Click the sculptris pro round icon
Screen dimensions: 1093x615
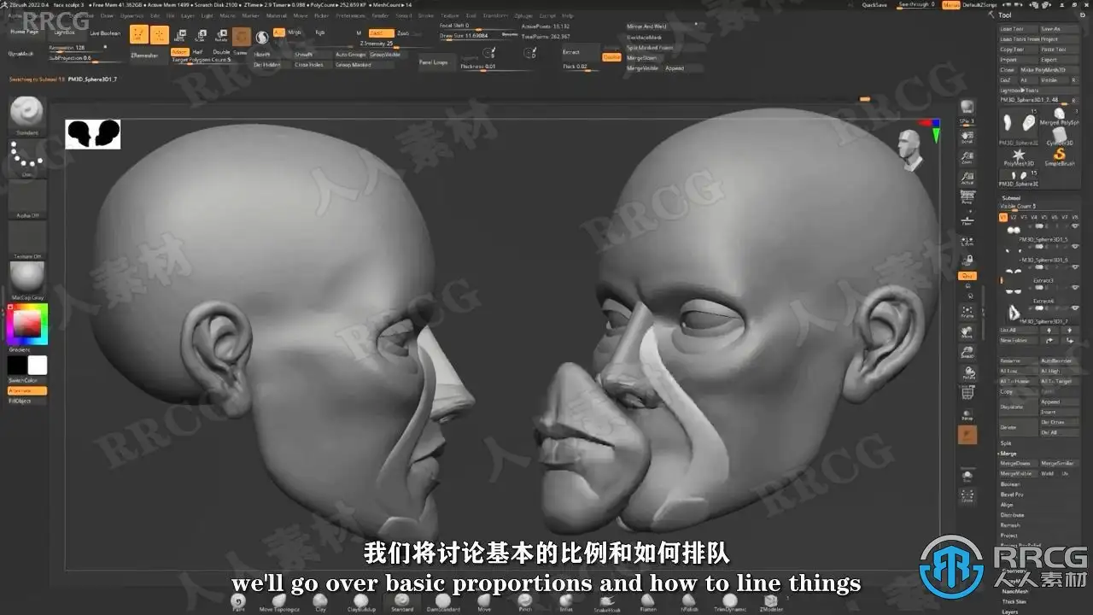pyautogui.click(x=262, y=37)
